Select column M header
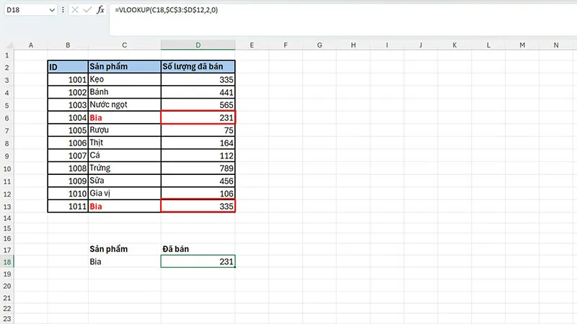This screenshot has width=577, height=324. point(522,45)
